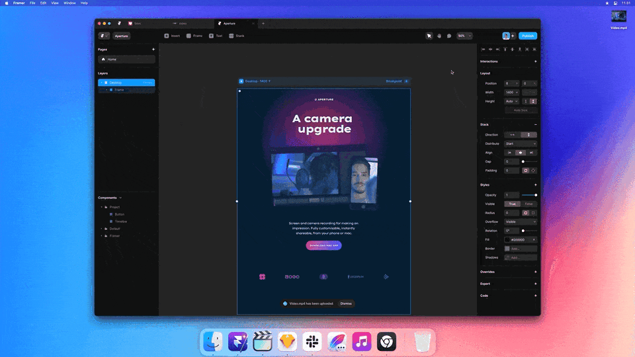Viewport: 635px width, 357px height.
Task: Click the align bottom edges icon
Action: [520, 50]
